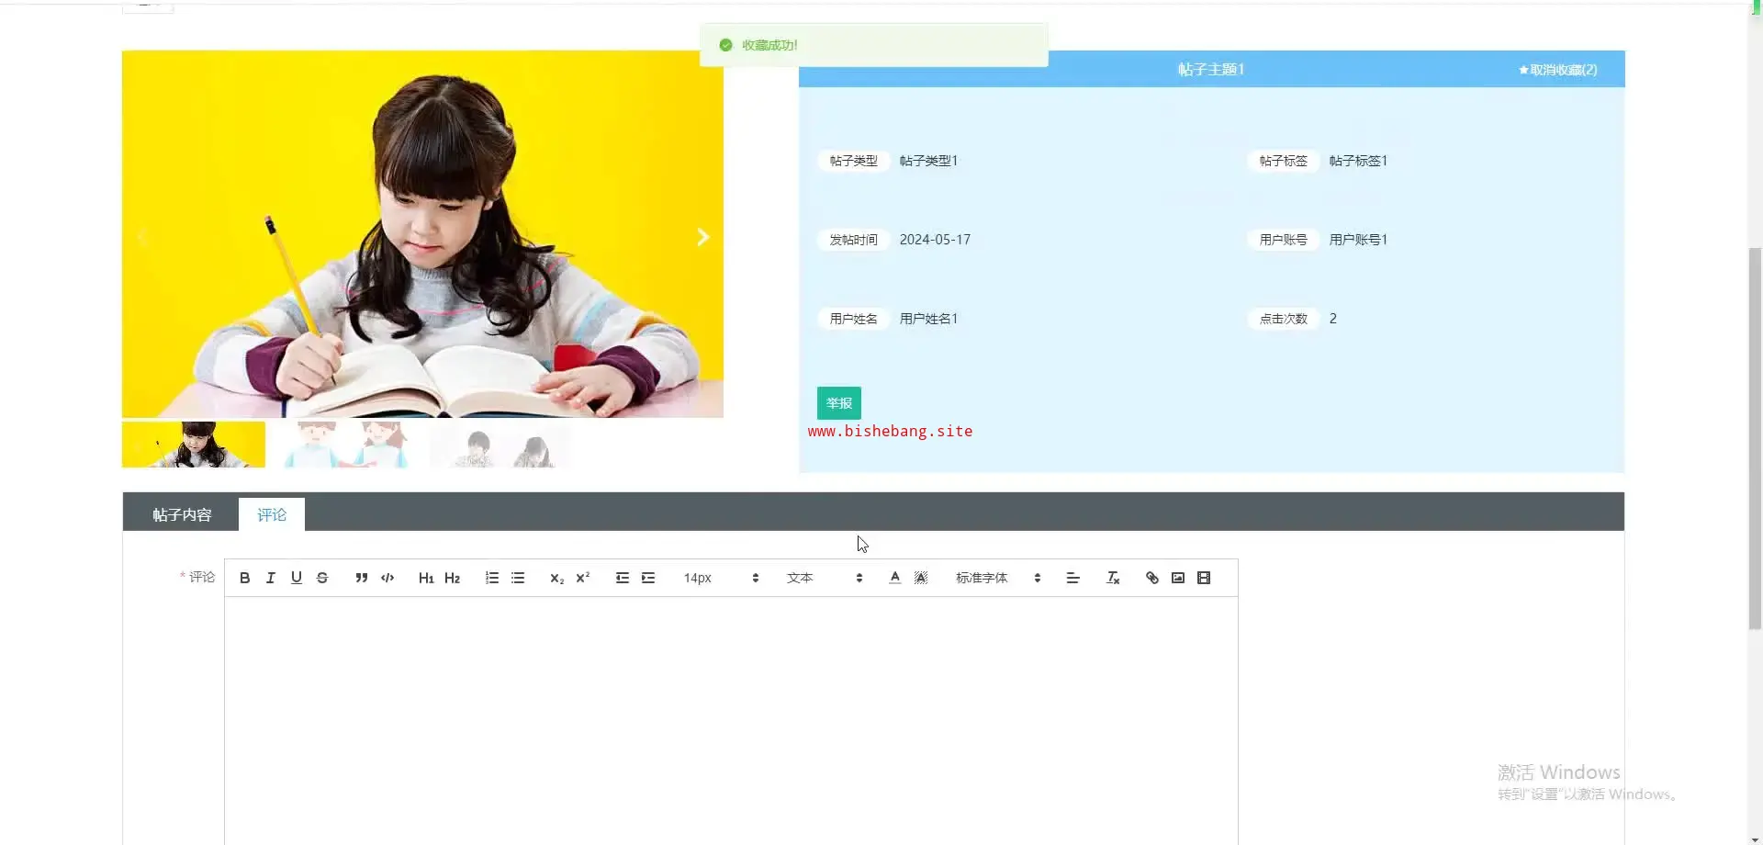Start an ordered numbered list
The height and width of the screenshot is (845, 1763).
point(492,578)
